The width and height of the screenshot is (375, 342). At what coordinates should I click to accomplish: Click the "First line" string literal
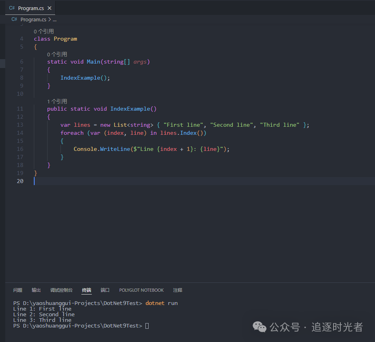183,125
